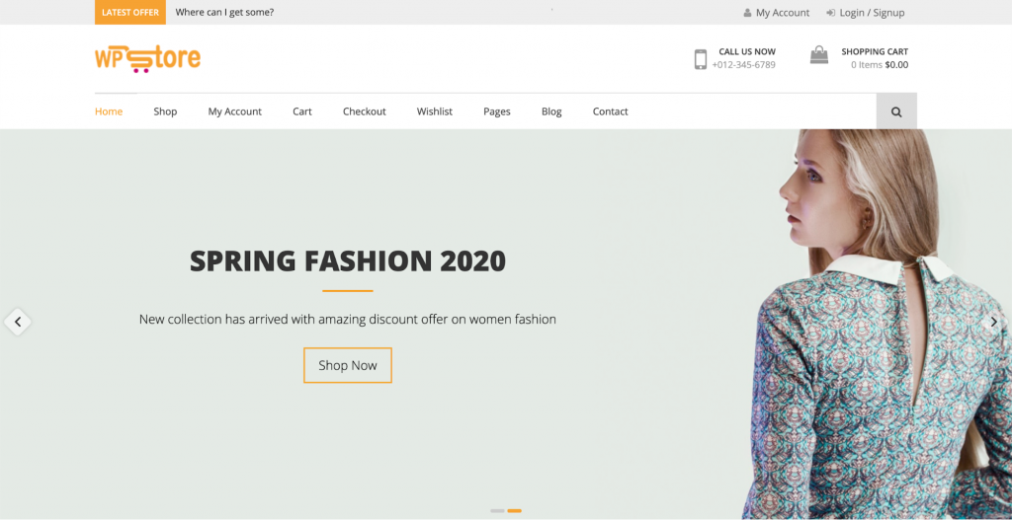Go to previous slide with left arrow
The height and width of the screenshot is (520, 1012).
point(18,322)
